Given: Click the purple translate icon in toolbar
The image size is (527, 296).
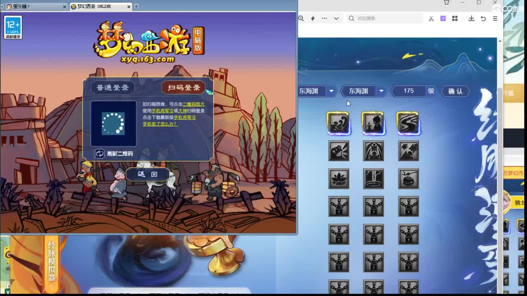Looking at the screenshot, I should [443, 18].
